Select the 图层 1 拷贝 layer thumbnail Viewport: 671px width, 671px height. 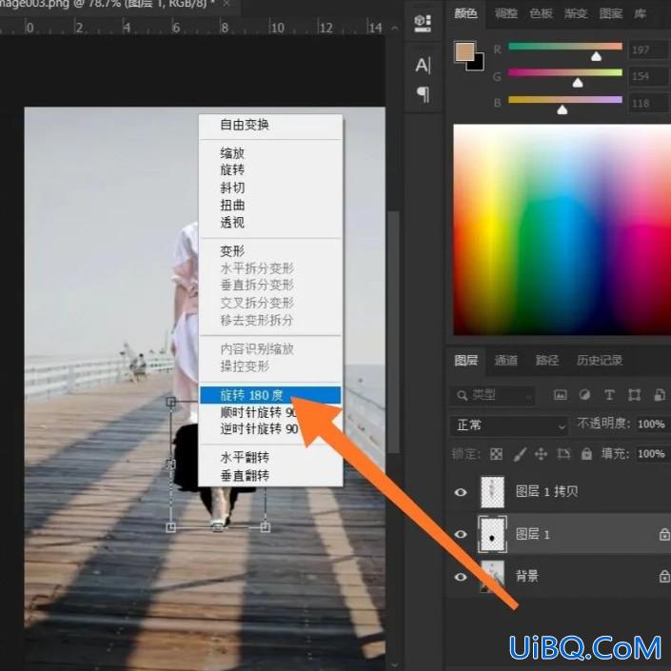[493, 492]
